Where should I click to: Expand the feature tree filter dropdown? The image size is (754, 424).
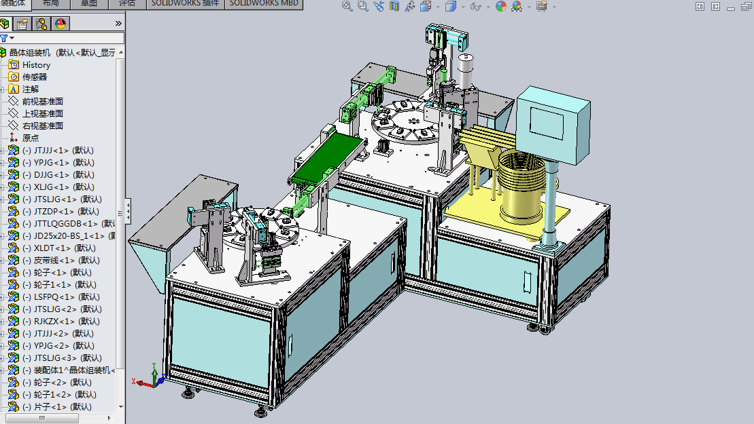(12, 39)
